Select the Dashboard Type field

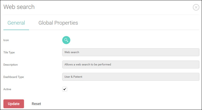click(131, 77)
